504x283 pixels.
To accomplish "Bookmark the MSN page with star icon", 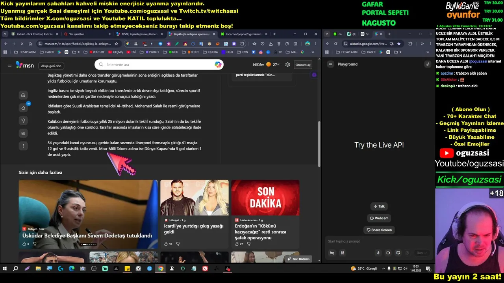I will tap(116, 44).
